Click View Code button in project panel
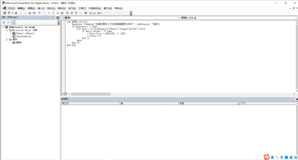The width and height of the screenshot is (298, 160). [4, 22]
